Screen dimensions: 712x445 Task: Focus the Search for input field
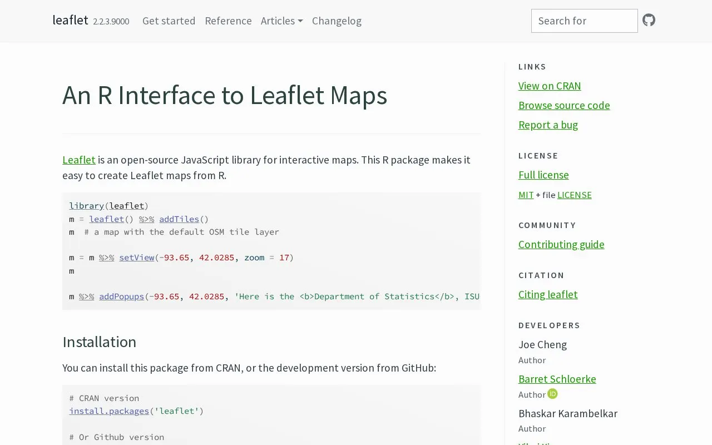click(x=584, y=21)
